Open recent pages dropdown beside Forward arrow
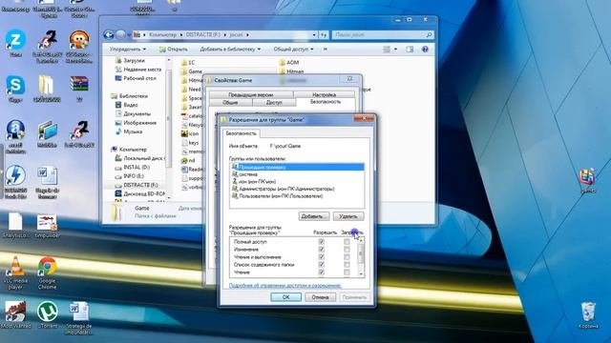 point(129,35)
